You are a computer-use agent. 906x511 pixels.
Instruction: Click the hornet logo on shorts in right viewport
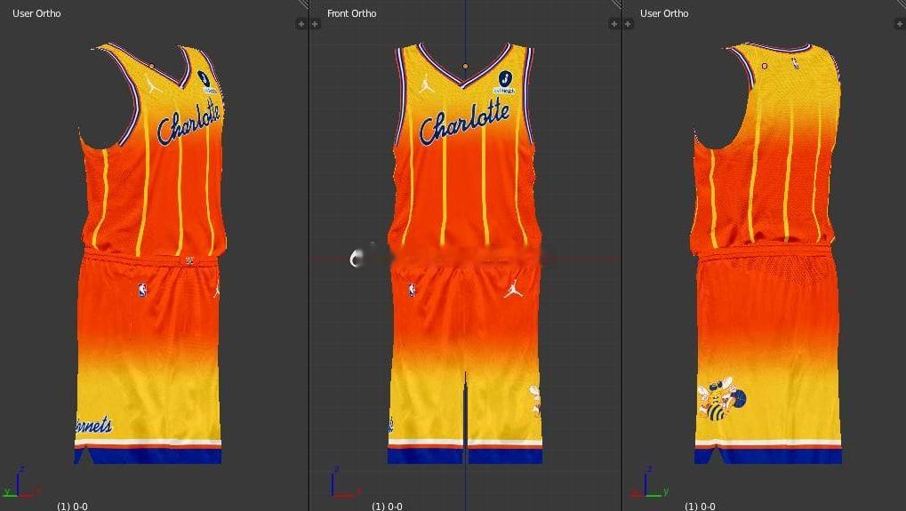(721, 399)
